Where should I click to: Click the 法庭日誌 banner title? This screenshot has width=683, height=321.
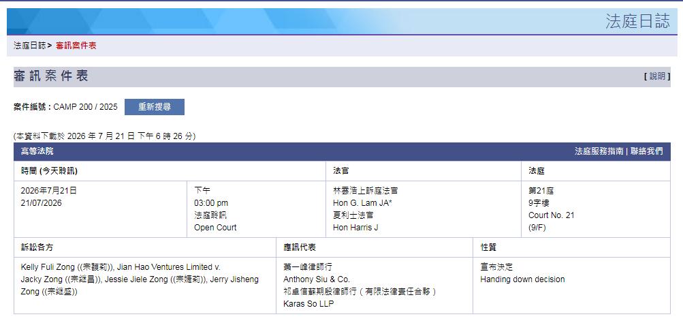pyautogui.click(x=637, y=21)
